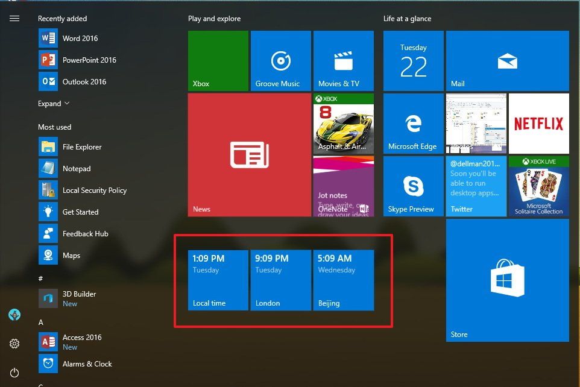Open the Maps app

(x=71, y=255)
